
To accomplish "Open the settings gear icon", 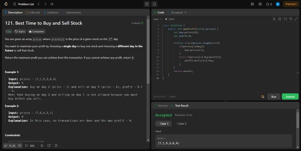I will (260, 4).
